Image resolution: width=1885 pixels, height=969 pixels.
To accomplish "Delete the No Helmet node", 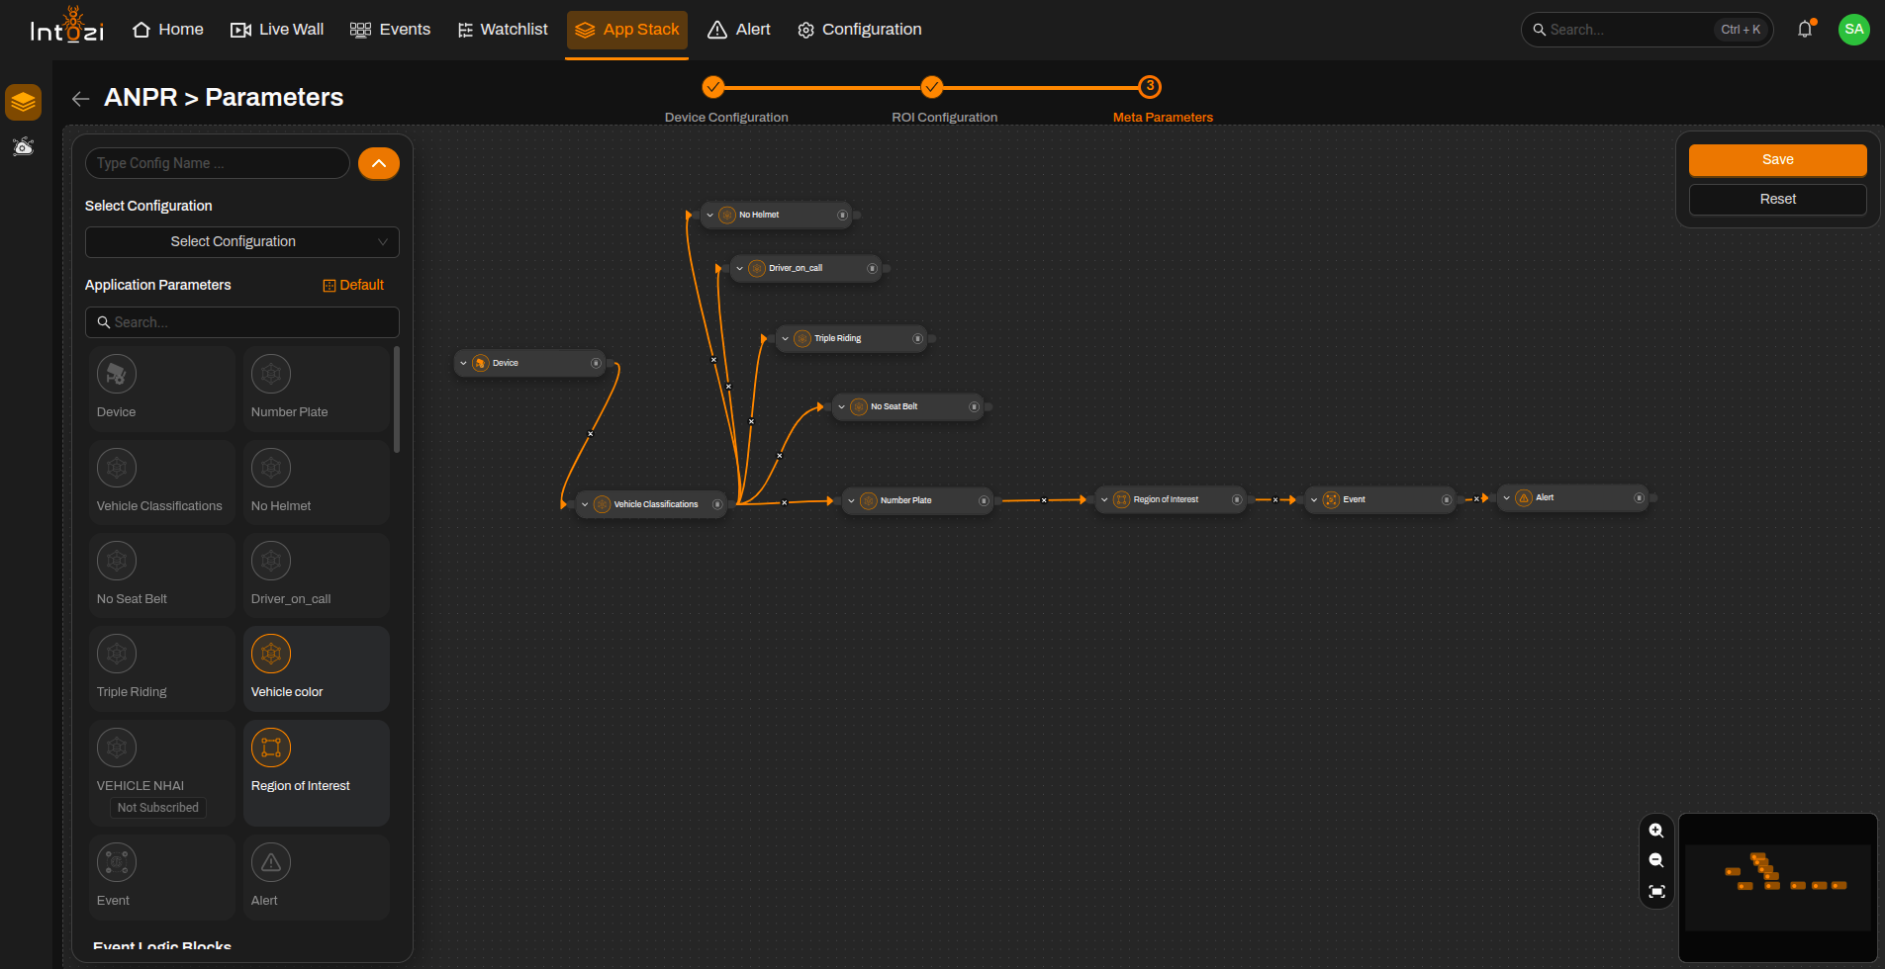I will (842, 215).
